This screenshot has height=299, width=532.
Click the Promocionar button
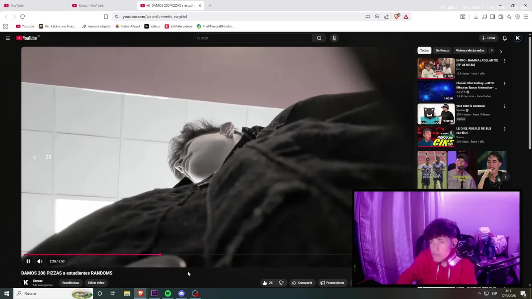tap(332, 283)
